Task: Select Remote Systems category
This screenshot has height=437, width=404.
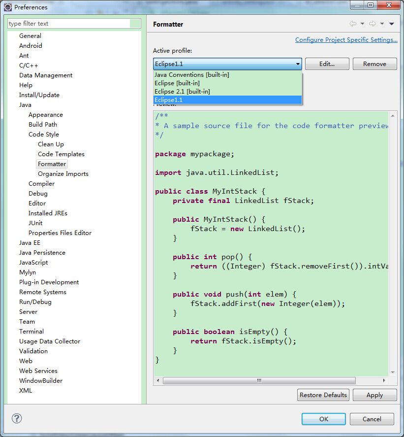Action: point(43,292)
